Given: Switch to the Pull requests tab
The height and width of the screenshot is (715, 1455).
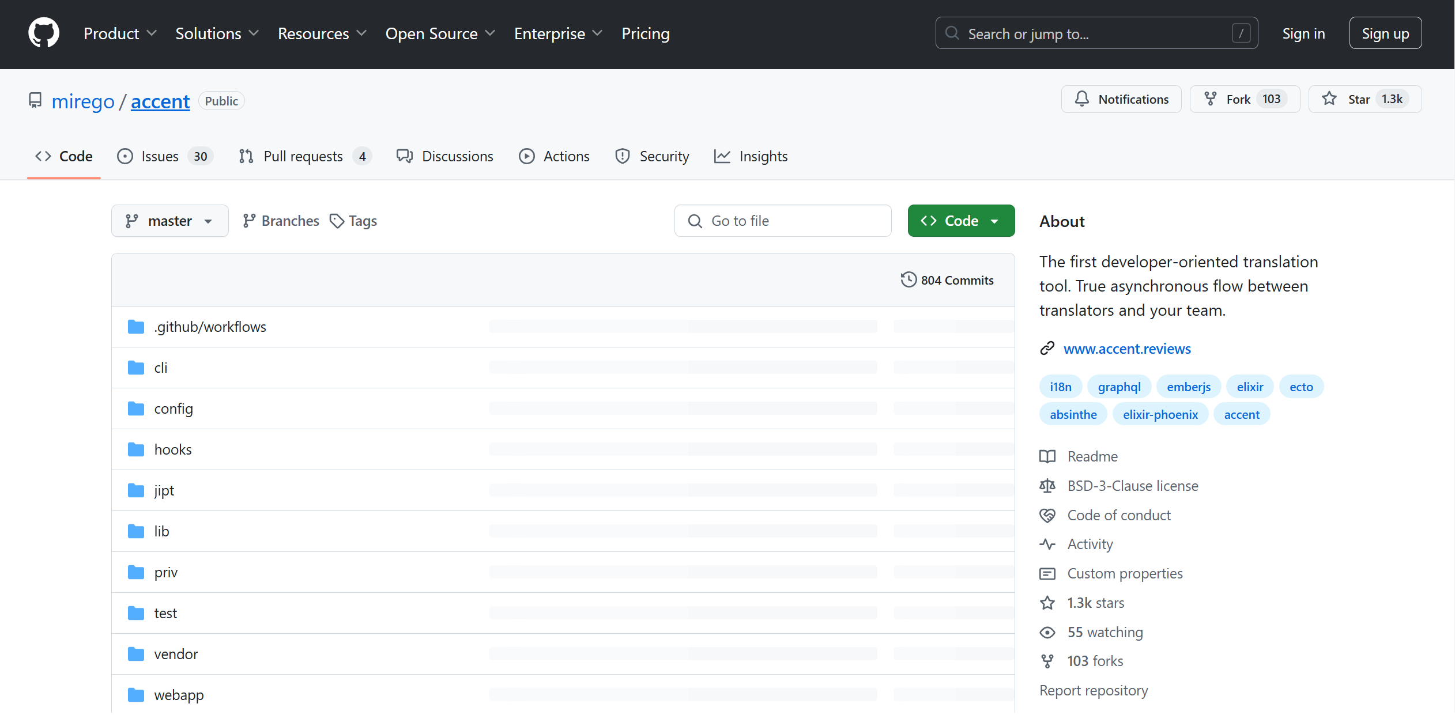Looking at the screenshot, I should click(304, 156).
